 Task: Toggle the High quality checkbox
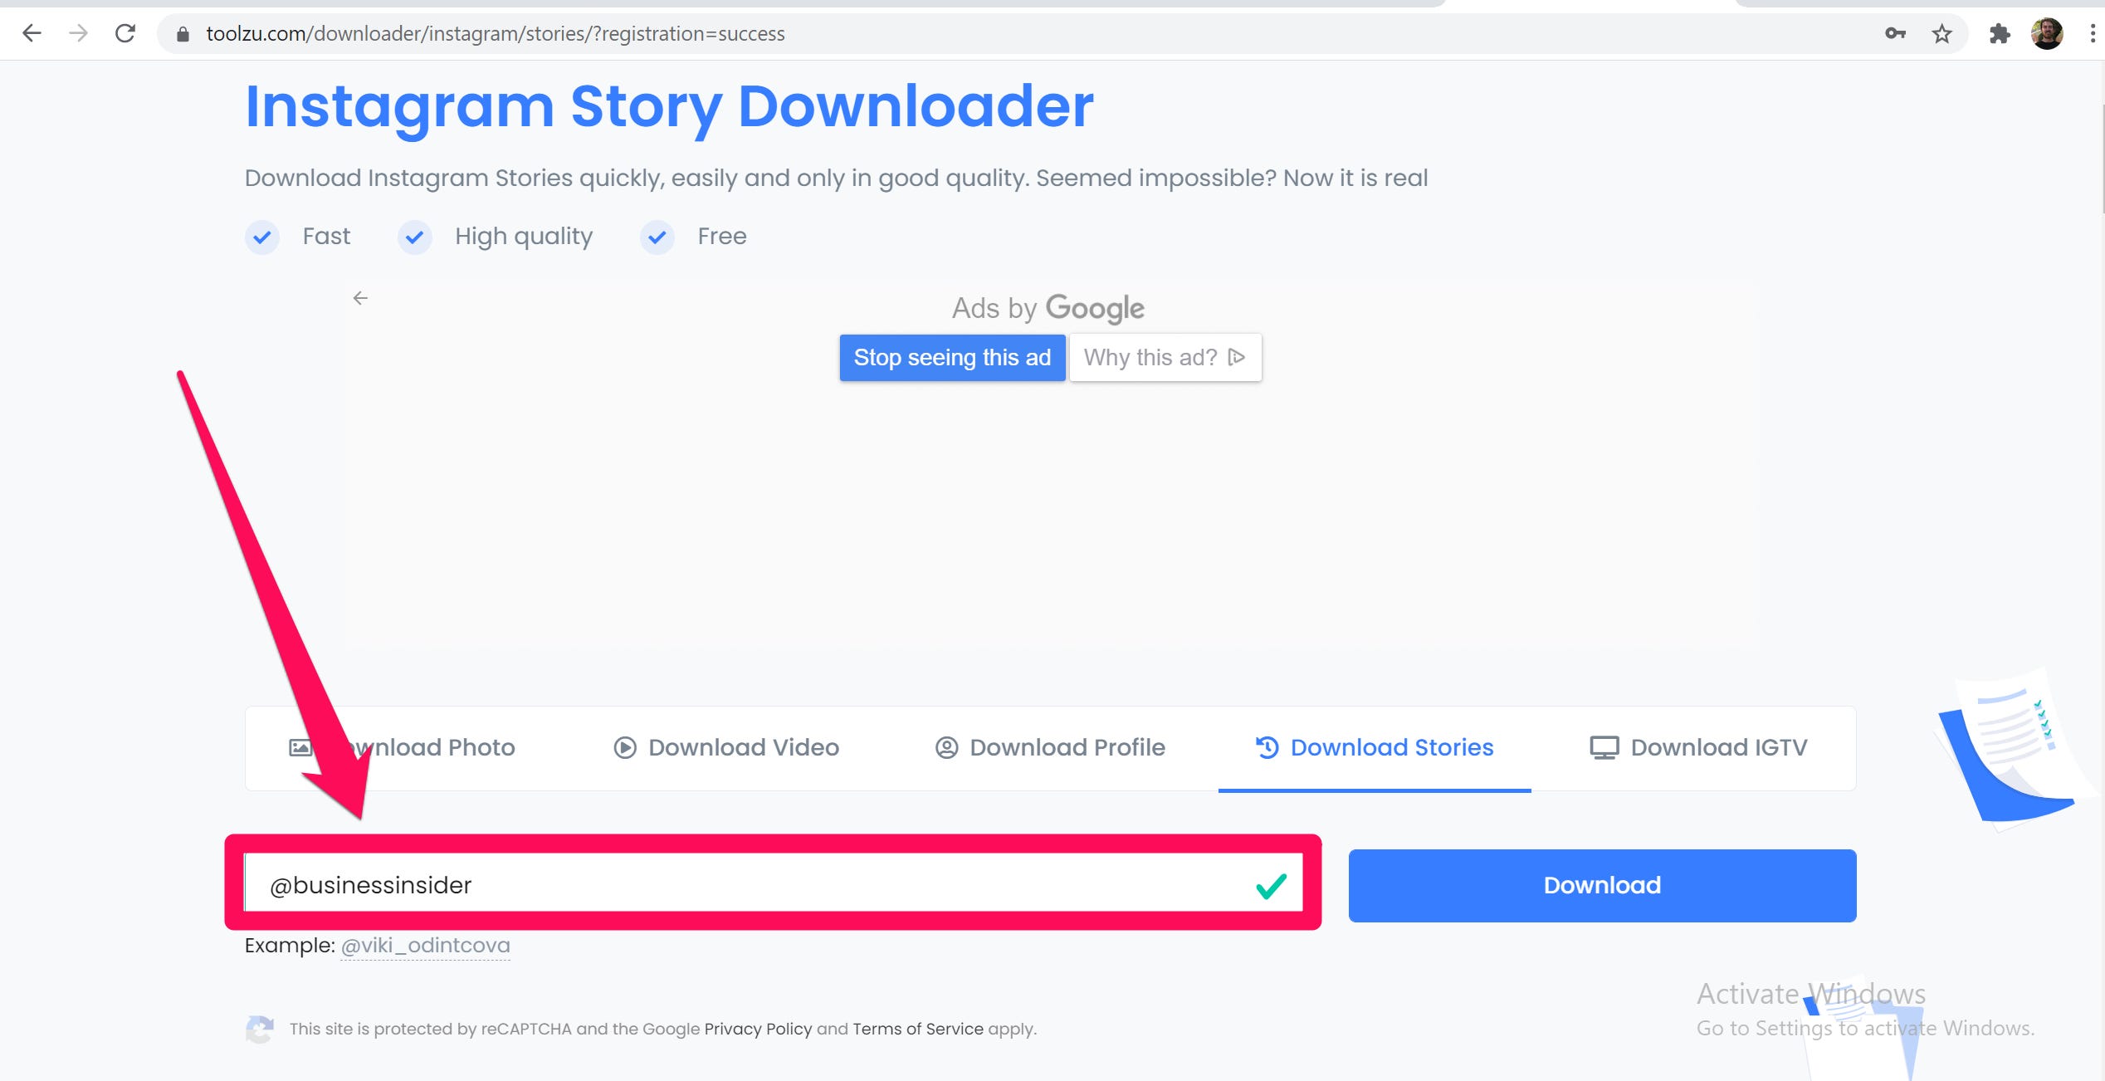point(415,236)
